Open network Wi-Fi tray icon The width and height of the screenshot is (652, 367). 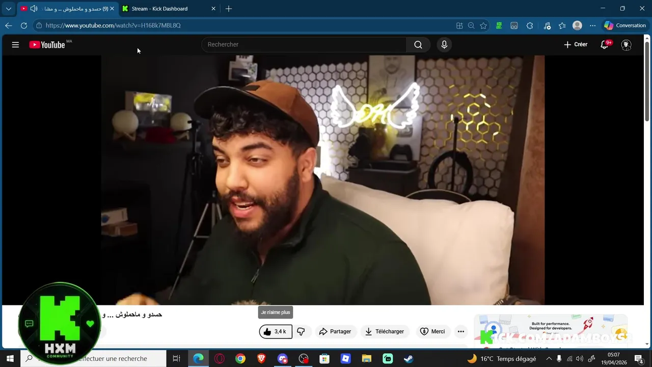point(569,359)
